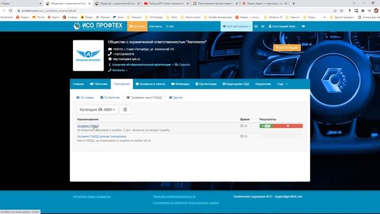Open the Покупки bookmarks folder
Viewport: 380px width, 214px height.
(134, 17)
